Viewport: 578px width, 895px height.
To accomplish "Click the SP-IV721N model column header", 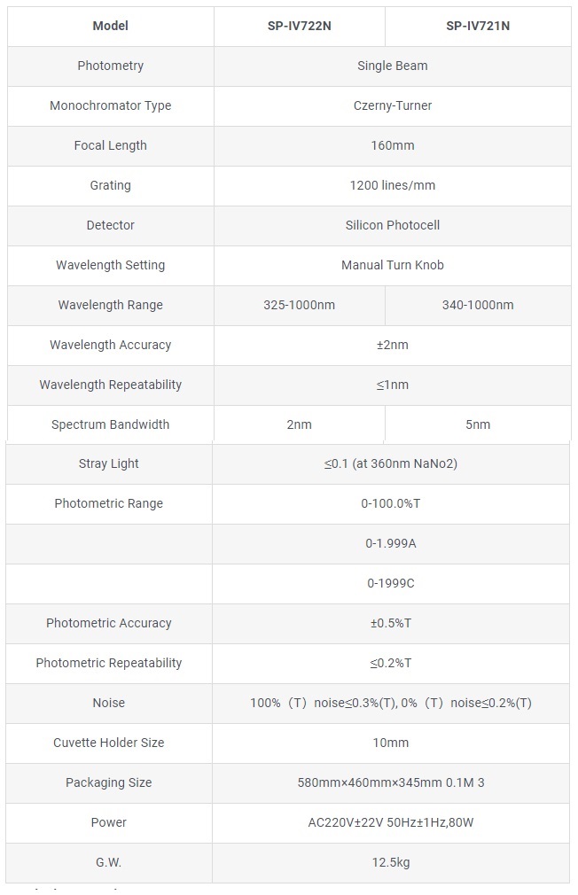I will click(x=478, y=26).
